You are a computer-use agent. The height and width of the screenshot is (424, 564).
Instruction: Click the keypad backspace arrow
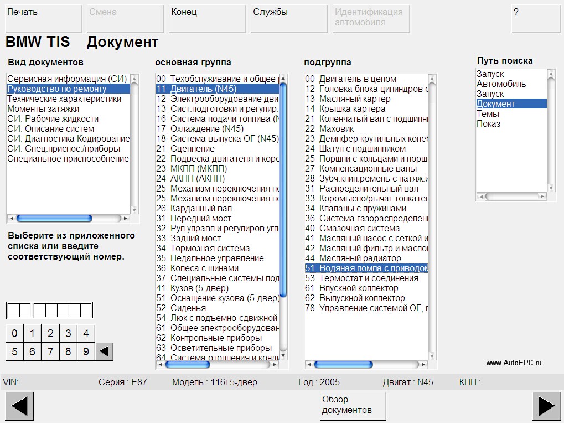click(104, 351)
